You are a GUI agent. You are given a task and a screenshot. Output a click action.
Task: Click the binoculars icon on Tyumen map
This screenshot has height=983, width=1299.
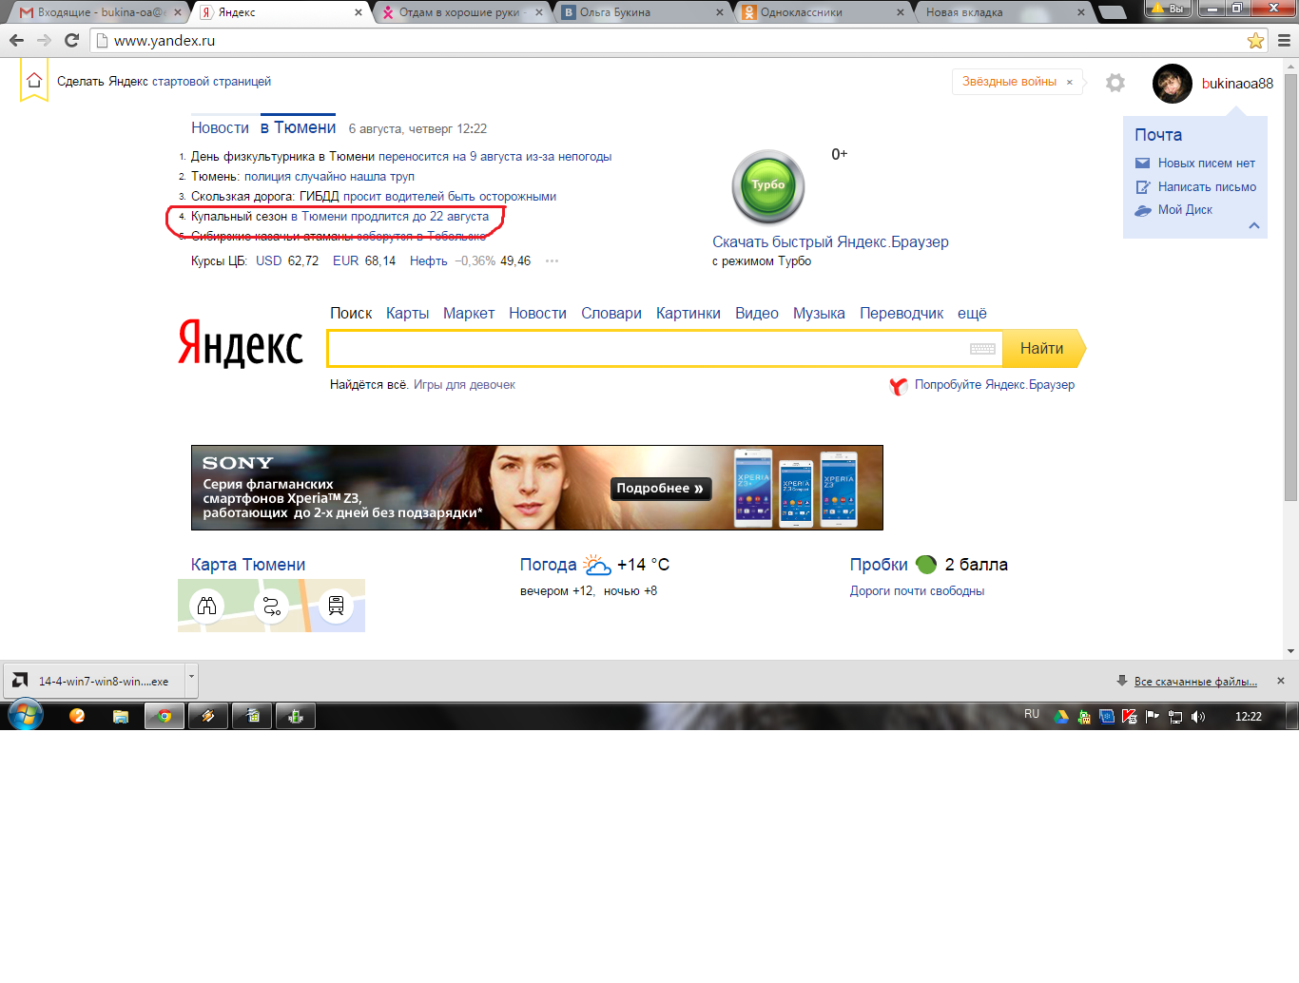tap(207, 606)
